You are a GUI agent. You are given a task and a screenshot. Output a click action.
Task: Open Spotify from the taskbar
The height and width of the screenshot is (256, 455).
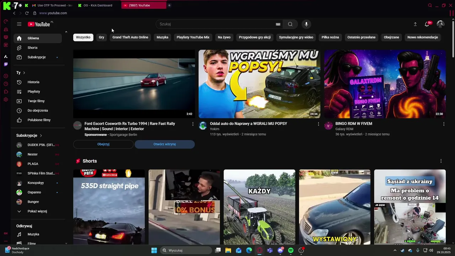click(x=291, y=250)
